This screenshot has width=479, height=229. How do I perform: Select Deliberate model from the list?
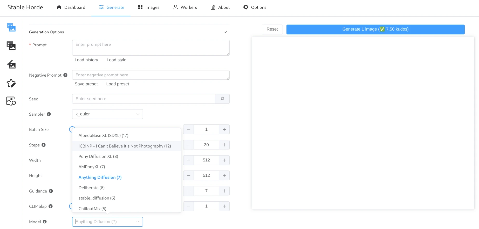click(x=92, y=188)
